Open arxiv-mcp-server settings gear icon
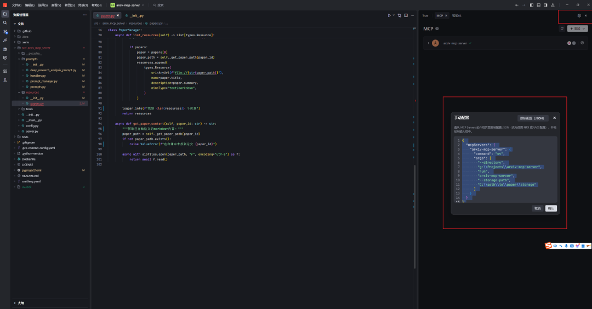The image size is (592, 309). click(x=582, y=43)
